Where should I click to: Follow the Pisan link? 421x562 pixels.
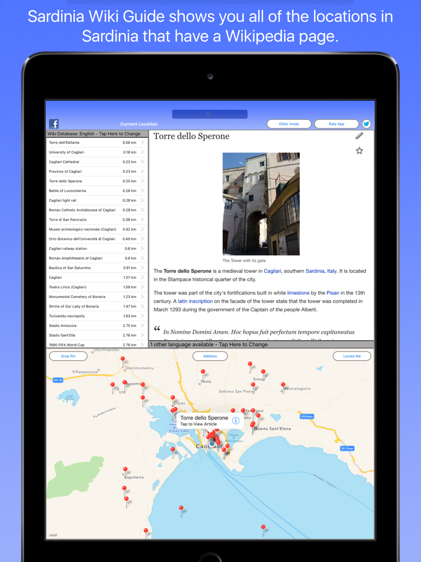333,293
